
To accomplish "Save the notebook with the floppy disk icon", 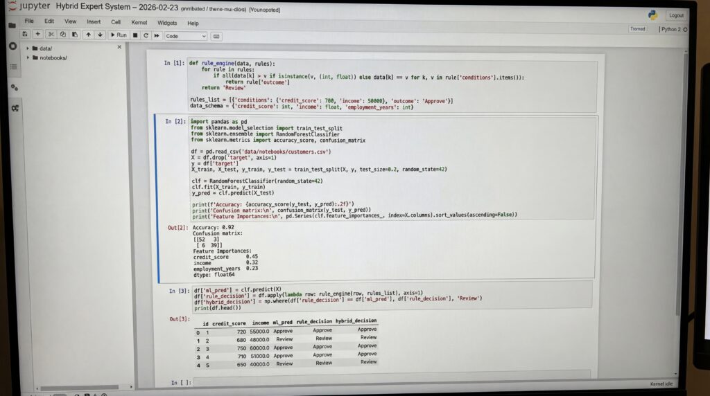I will pos(25,35).
